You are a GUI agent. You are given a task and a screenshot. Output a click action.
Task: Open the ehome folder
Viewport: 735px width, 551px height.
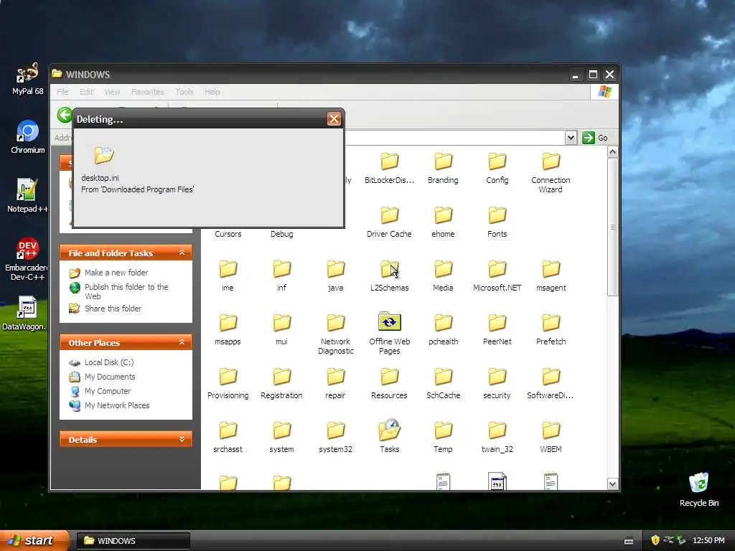click(443, 221)
